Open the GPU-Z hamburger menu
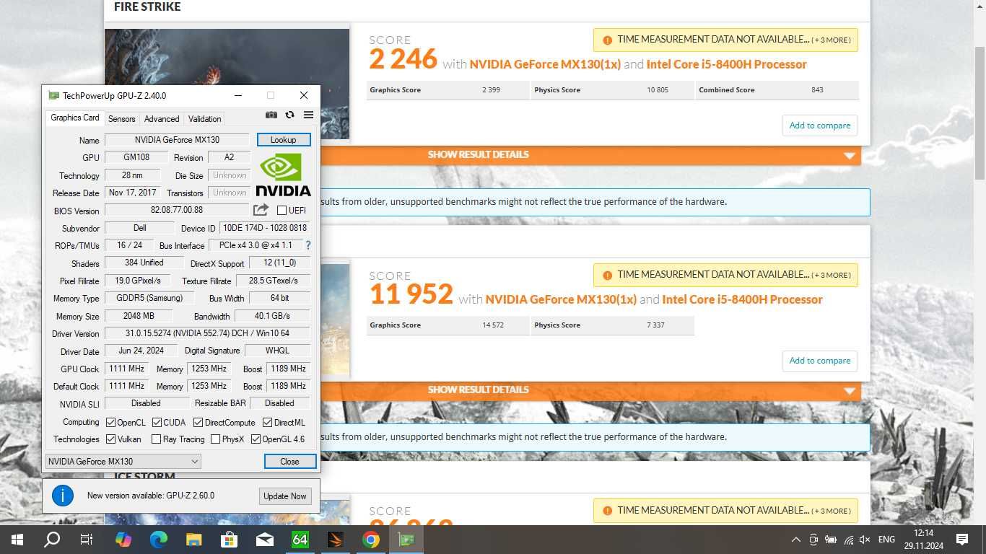 click(x=308, y=115)
